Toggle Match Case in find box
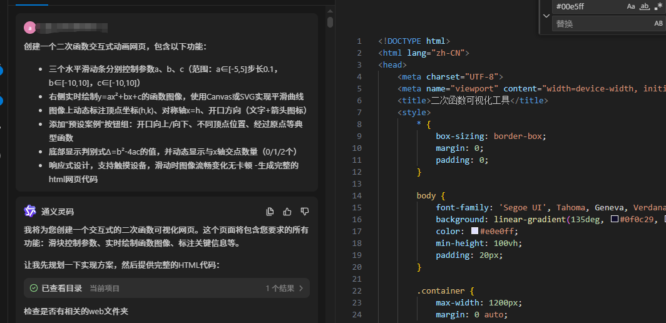 631,6
